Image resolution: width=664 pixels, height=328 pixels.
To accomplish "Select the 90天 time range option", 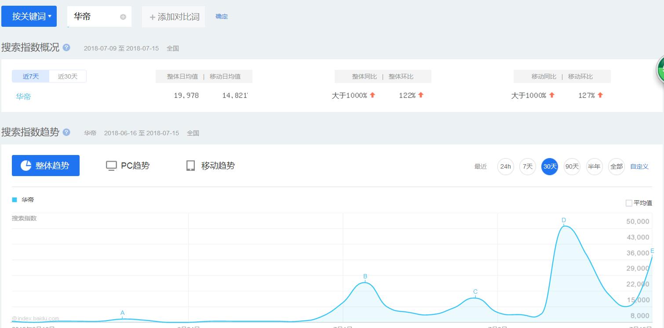I will [572, 166].
